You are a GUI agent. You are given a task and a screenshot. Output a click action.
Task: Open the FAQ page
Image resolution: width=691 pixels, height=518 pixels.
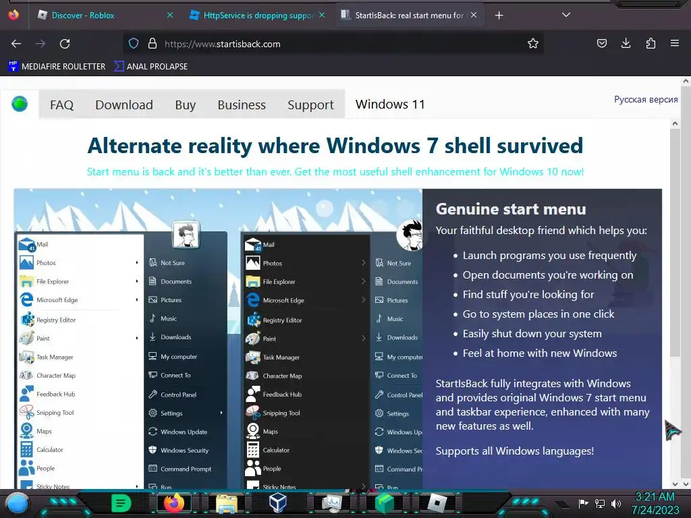[x=61, y=105]
